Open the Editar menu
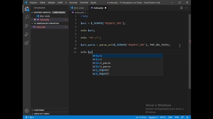Image resolution: width=213 pixels, height=119 pixels. [42, 3]
